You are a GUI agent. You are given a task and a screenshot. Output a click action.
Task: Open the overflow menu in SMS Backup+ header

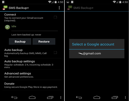point(59,8)
